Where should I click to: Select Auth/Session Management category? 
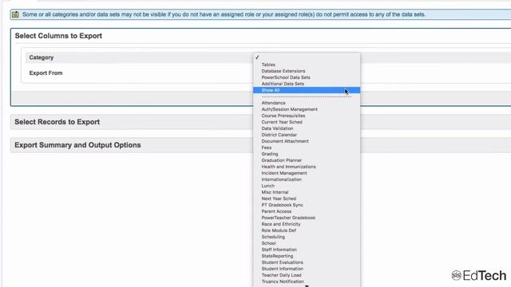tap(289, 109)
